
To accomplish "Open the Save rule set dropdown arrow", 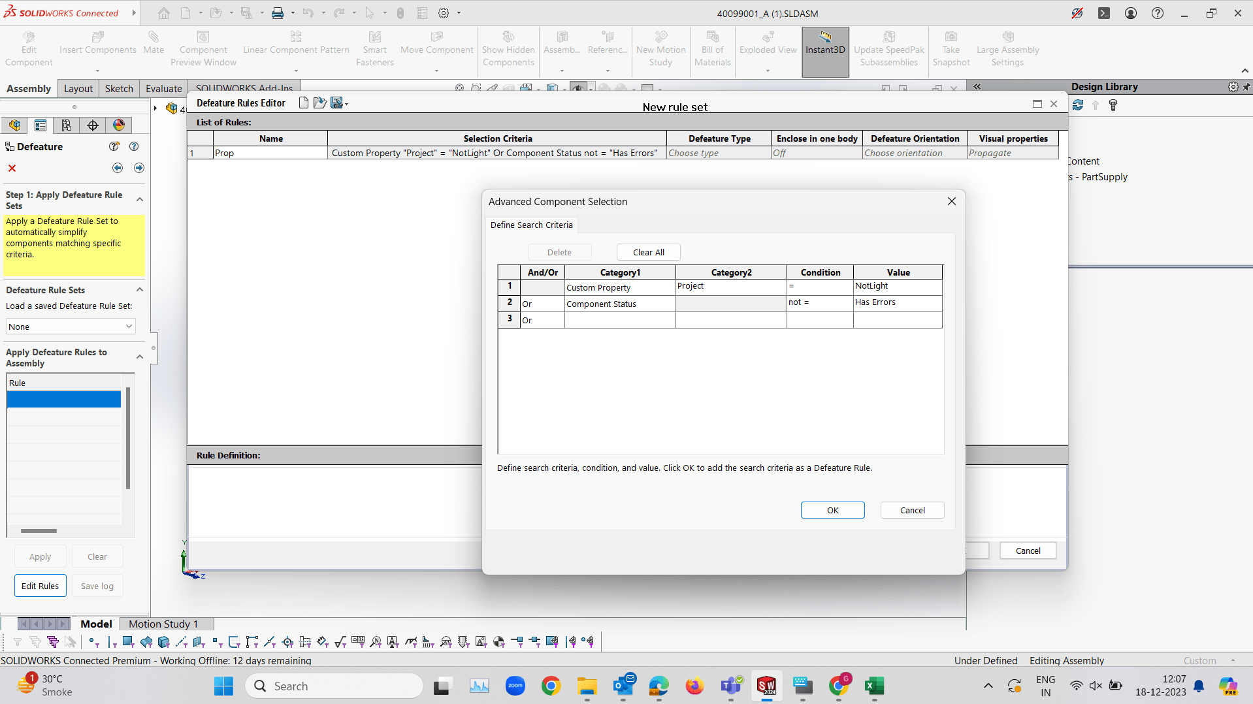I will pyautogui.click(x=346, y=104).
